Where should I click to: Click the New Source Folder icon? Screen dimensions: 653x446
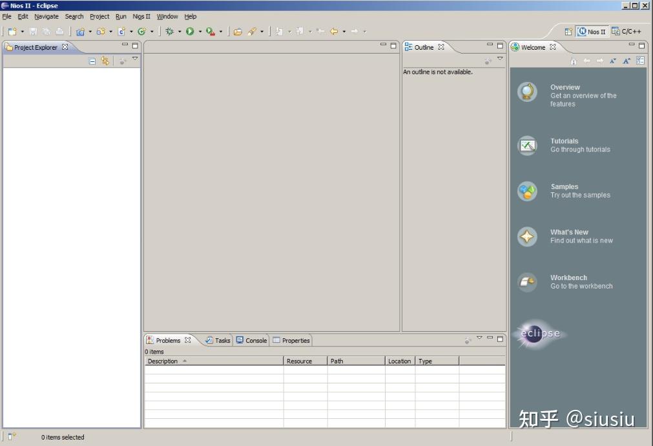coord(101,31)
